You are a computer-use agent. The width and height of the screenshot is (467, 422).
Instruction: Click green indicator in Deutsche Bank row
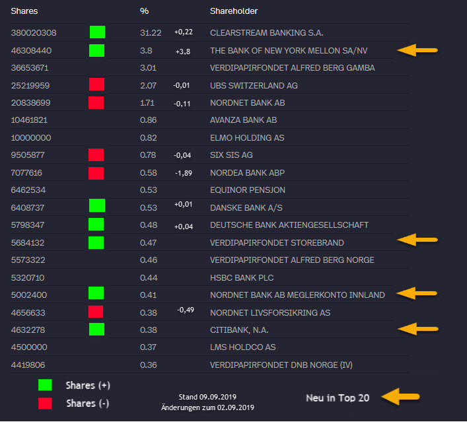(96, 225)
